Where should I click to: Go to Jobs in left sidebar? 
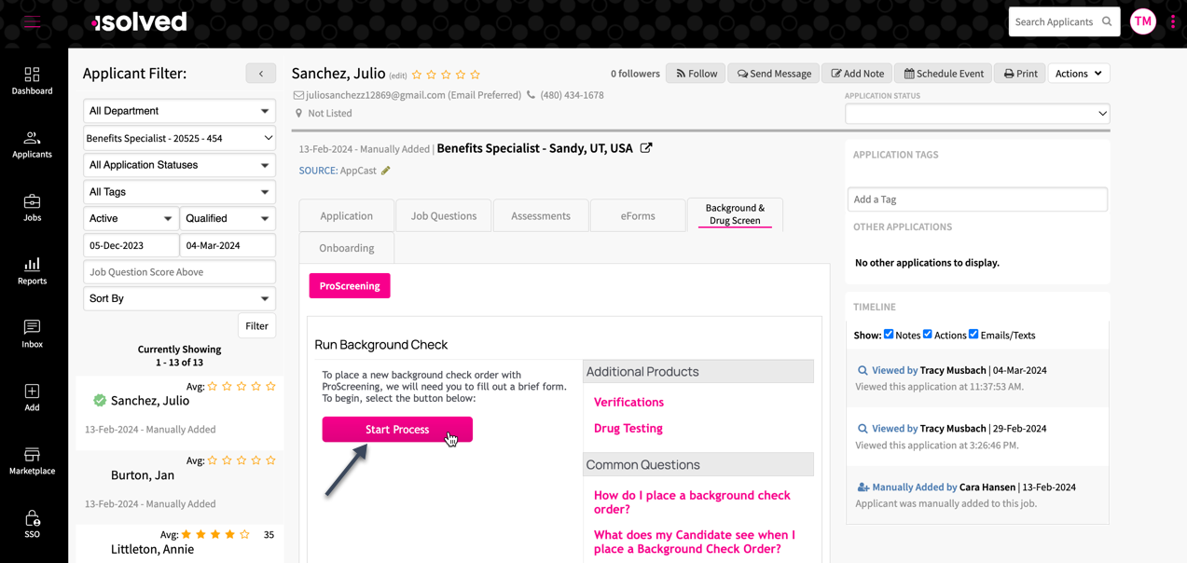[x=32, y=207]
